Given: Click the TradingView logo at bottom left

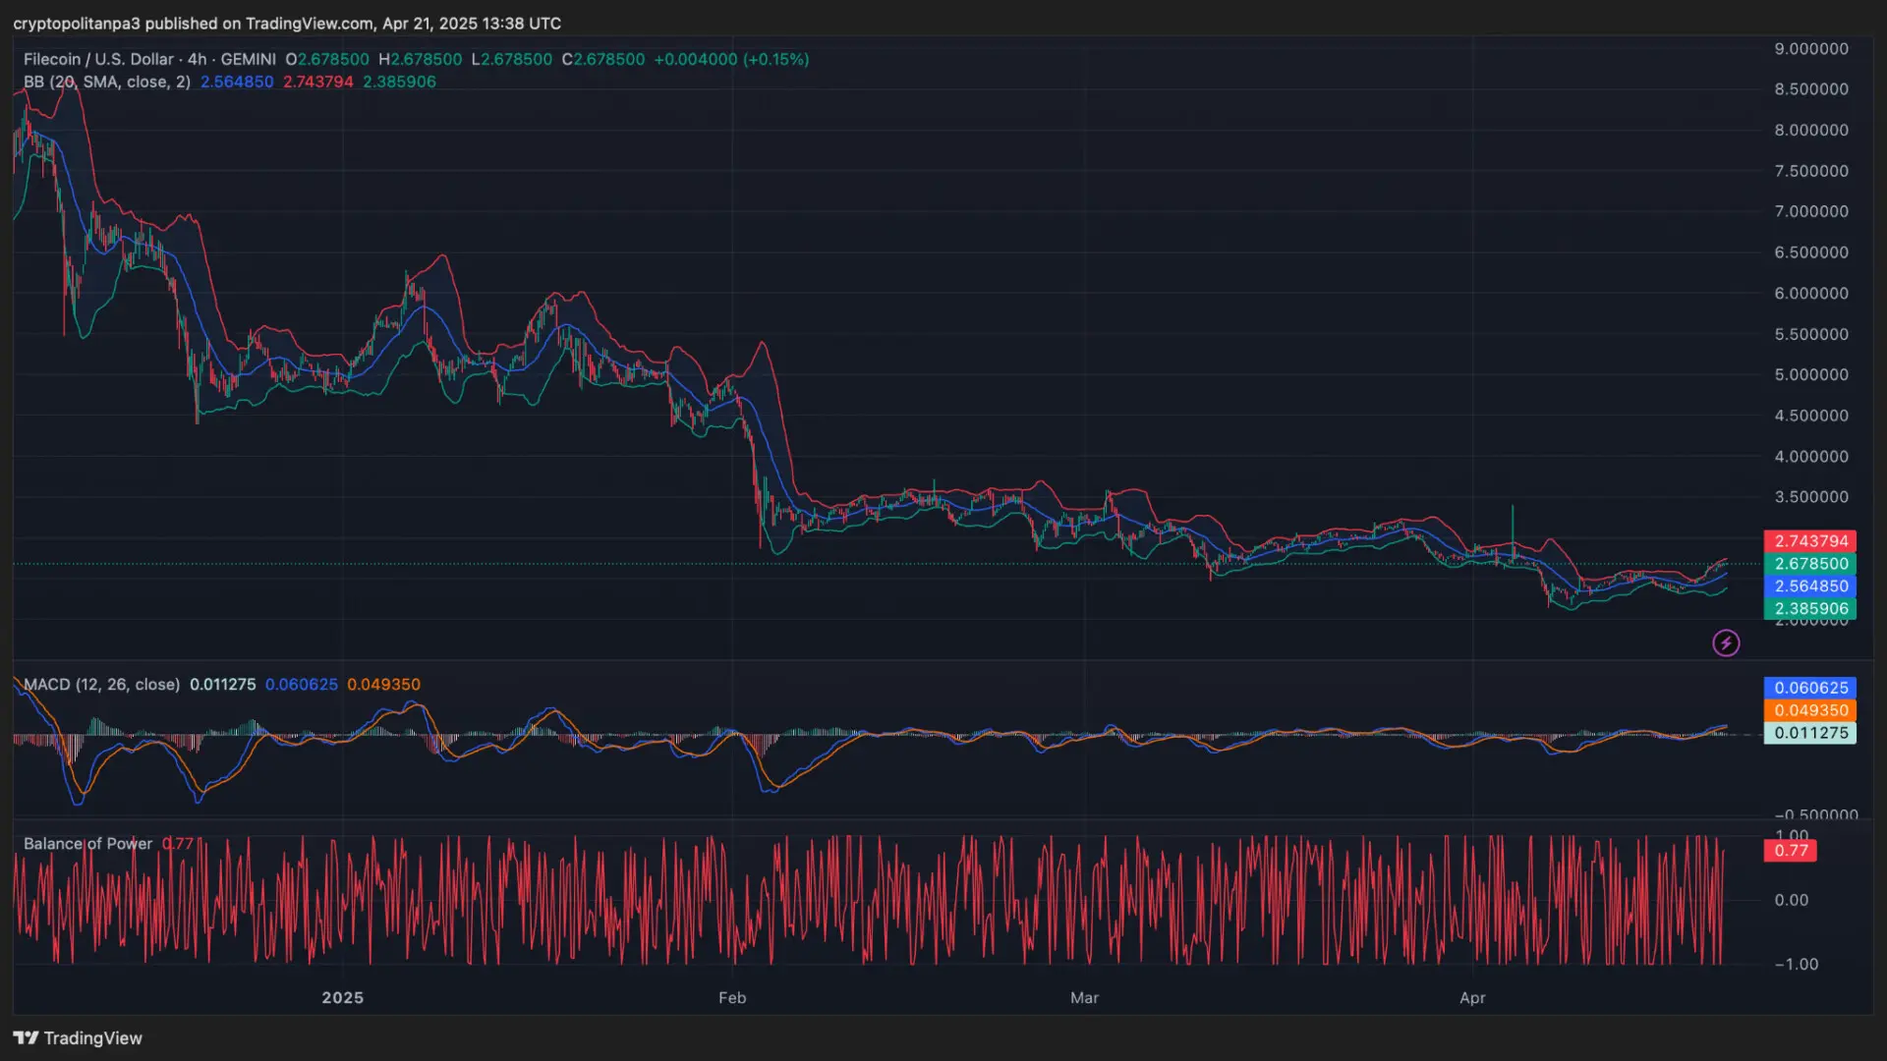Looking at the screenshot, I should pyautogui.click(x=78, y=1038).
